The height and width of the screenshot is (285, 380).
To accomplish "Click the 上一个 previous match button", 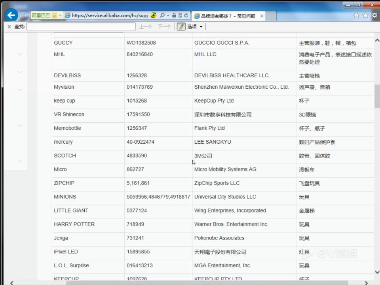I will [x=146, y=27].
